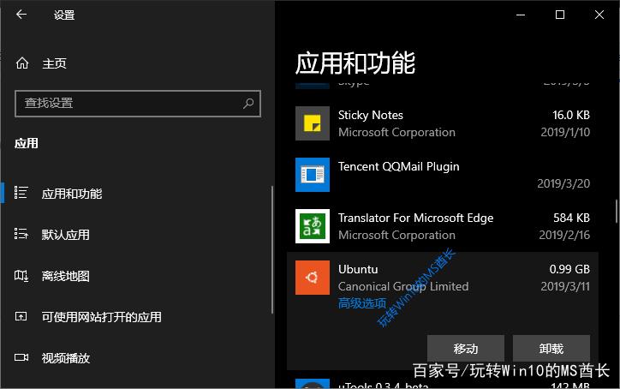This screenshot has height=389, width=620.
Task: Click the 视频播放 camera icon
Action: point(21,358)
